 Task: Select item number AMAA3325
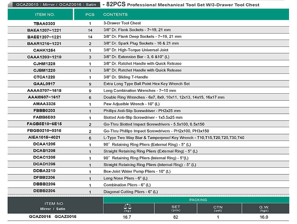coord(44,104)
